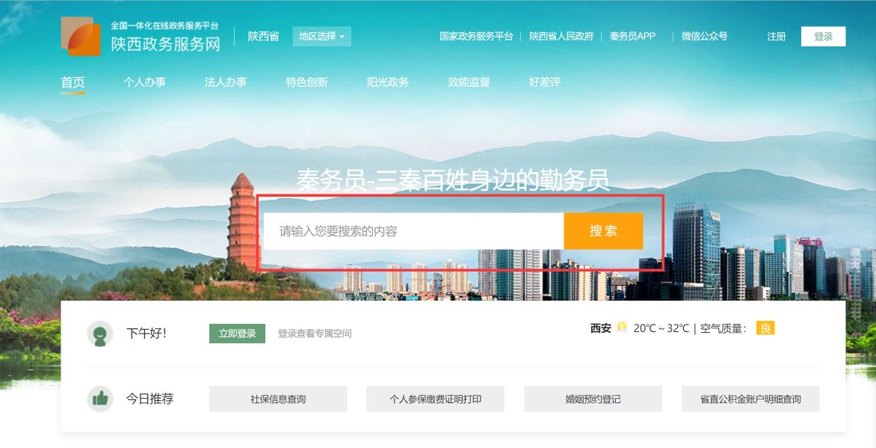876x448 pixels.
Task: Click the thumbs-up icon next to 今日推荐
Action: click(100, 399)
